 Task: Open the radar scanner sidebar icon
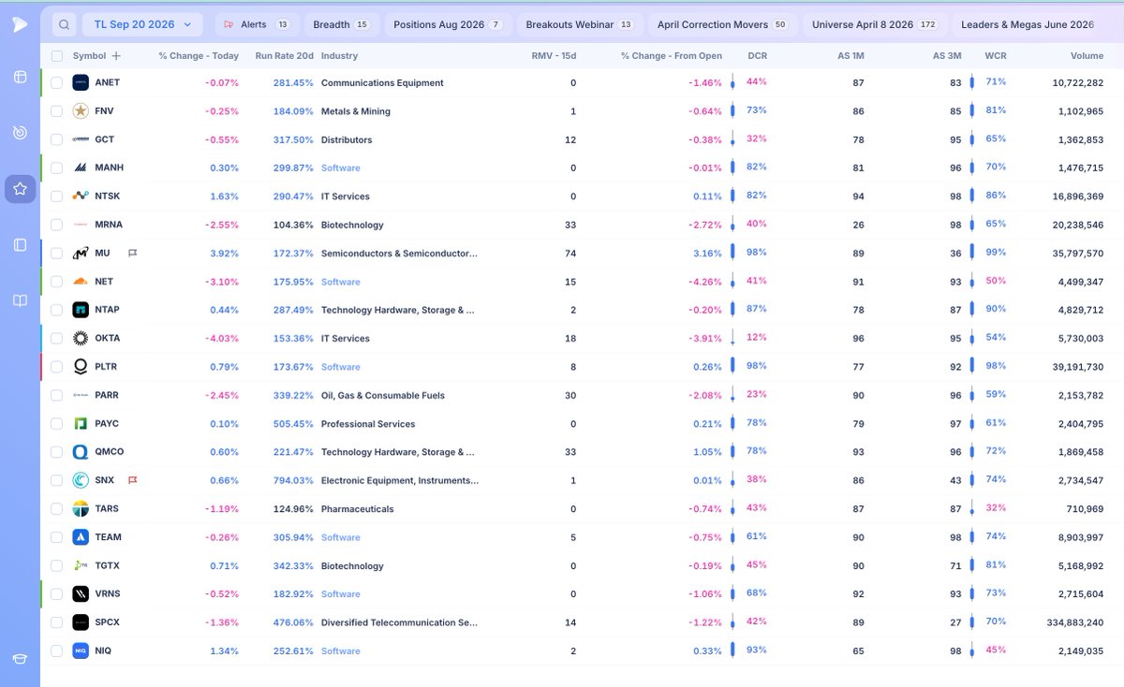coord(20,133)
